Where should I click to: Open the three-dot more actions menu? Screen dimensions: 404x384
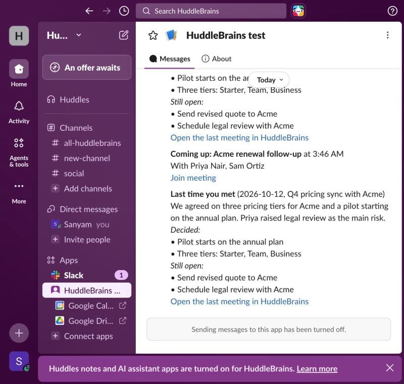387,35
